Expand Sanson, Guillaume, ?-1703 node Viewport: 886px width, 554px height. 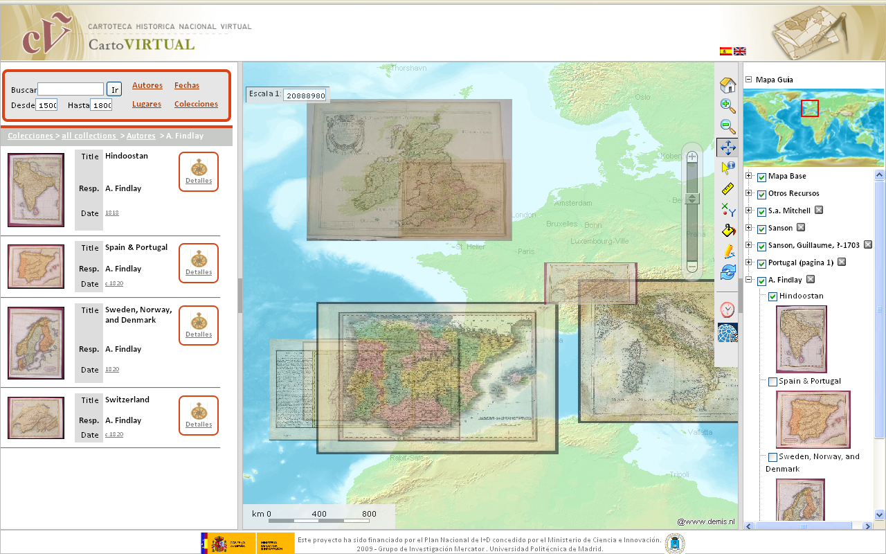pos(748,245)
